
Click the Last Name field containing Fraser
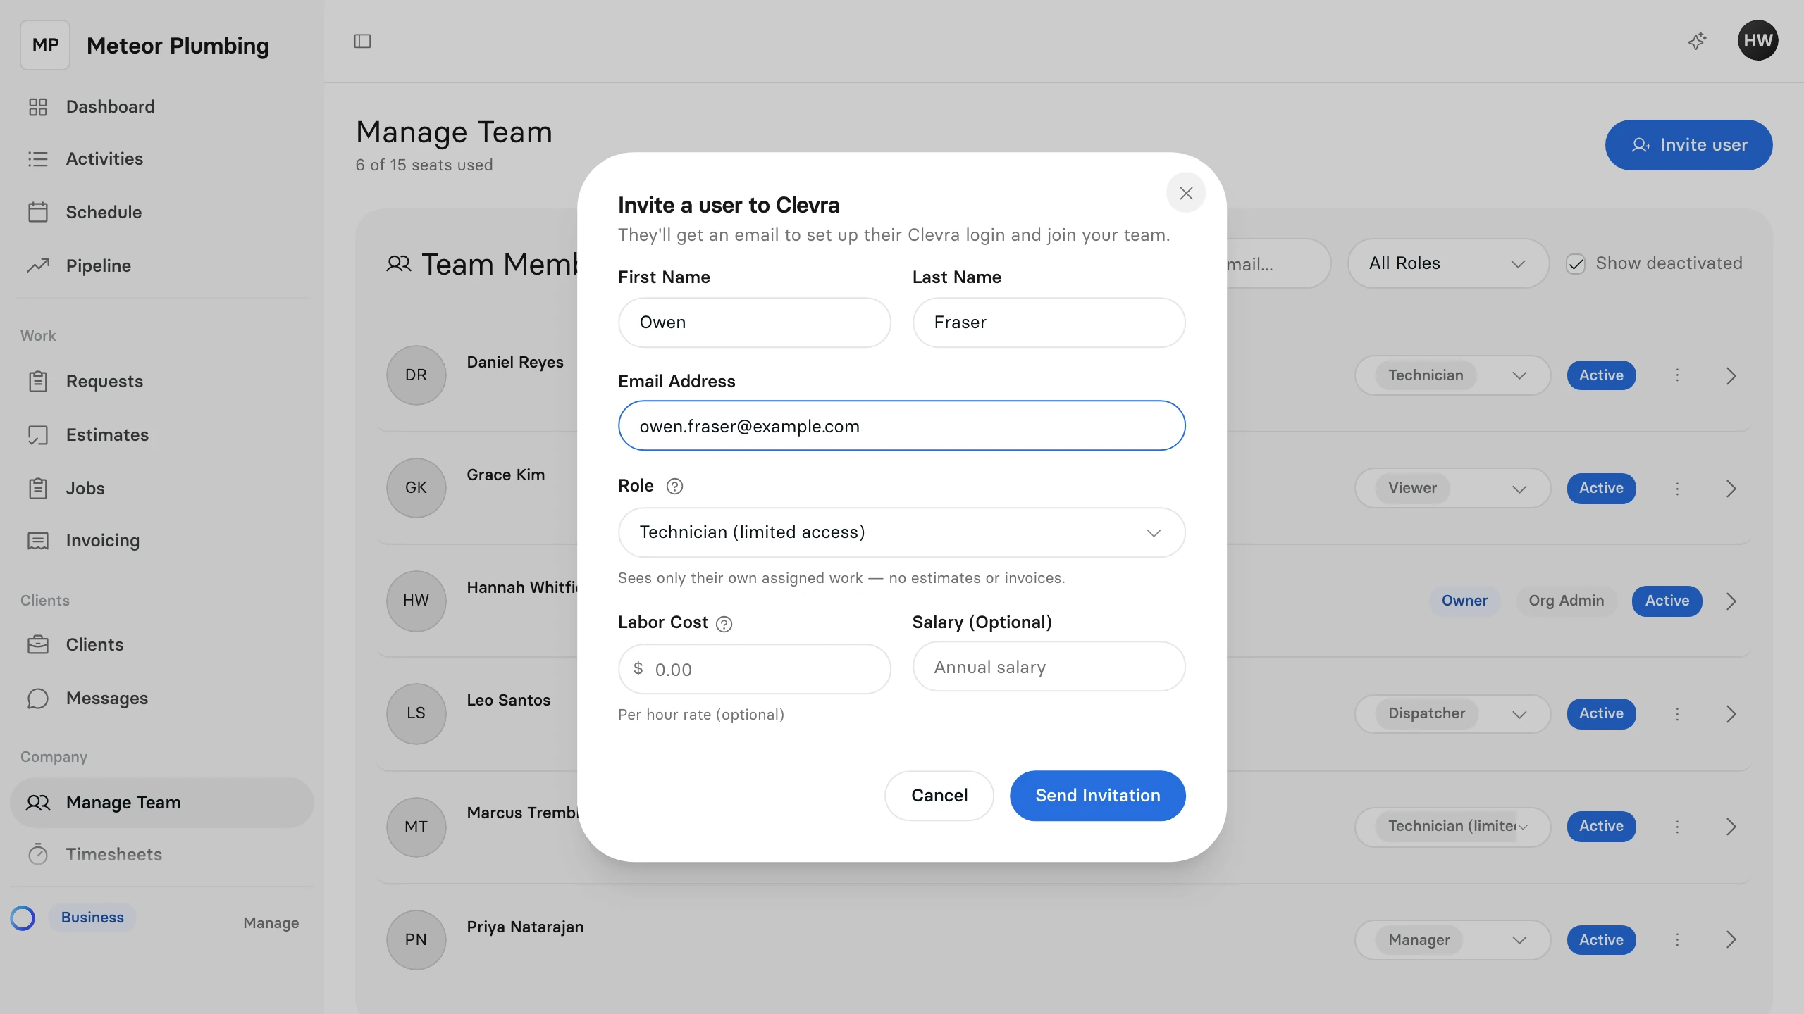click(1049, 323)
